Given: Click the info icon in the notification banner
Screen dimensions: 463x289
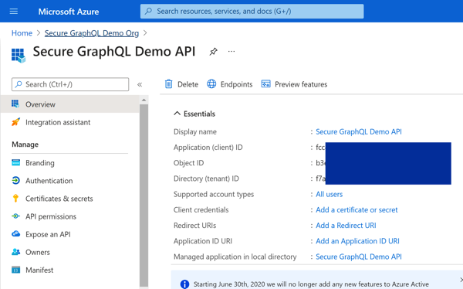Looking at the screenshot, I should coord(184,284).
